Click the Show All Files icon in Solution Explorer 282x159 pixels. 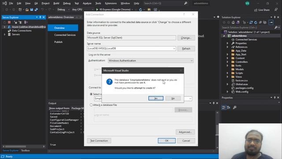coord(265,23)
